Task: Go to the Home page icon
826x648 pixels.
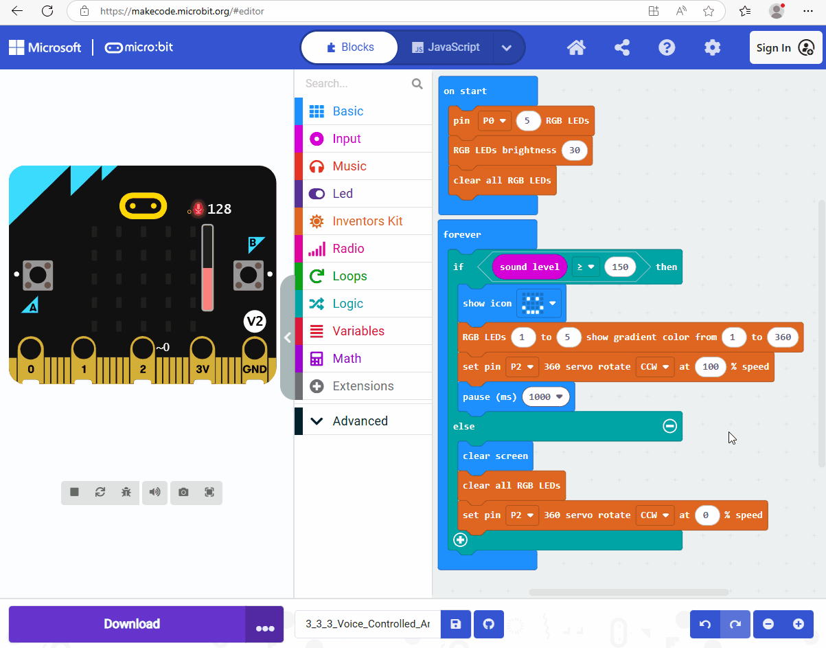Action: 576,47
